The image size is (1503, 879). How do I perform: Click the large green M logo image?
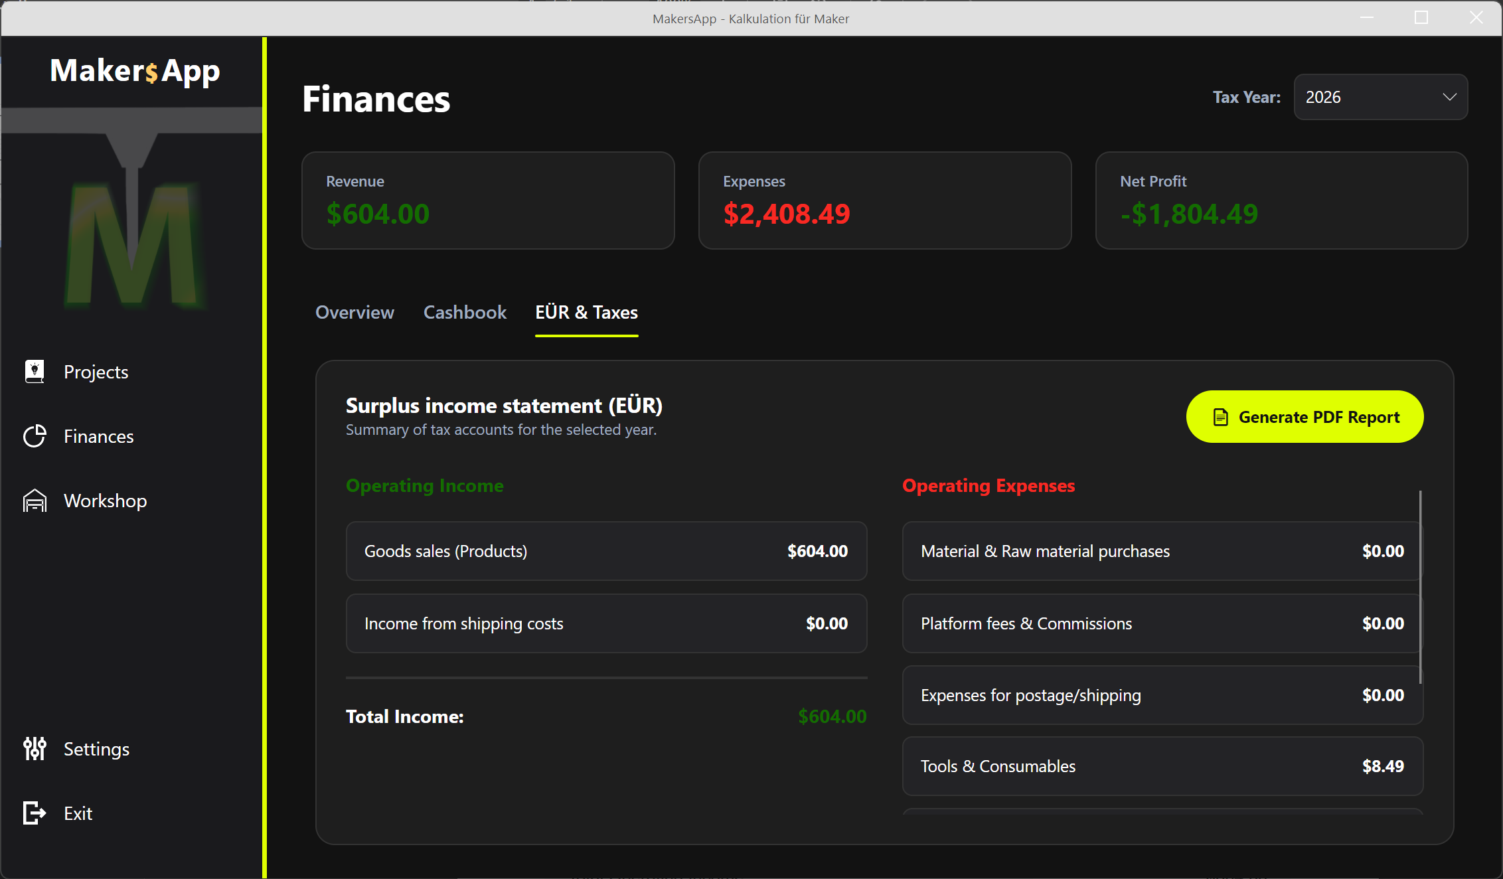(x=133, y=242)
